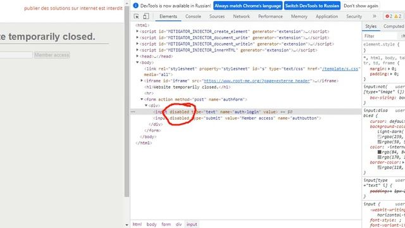Expand the MITIGATOR_INJECTOR_document_writeln script node
This screenshot has height=228, width=405.
(x=137, y=44)
